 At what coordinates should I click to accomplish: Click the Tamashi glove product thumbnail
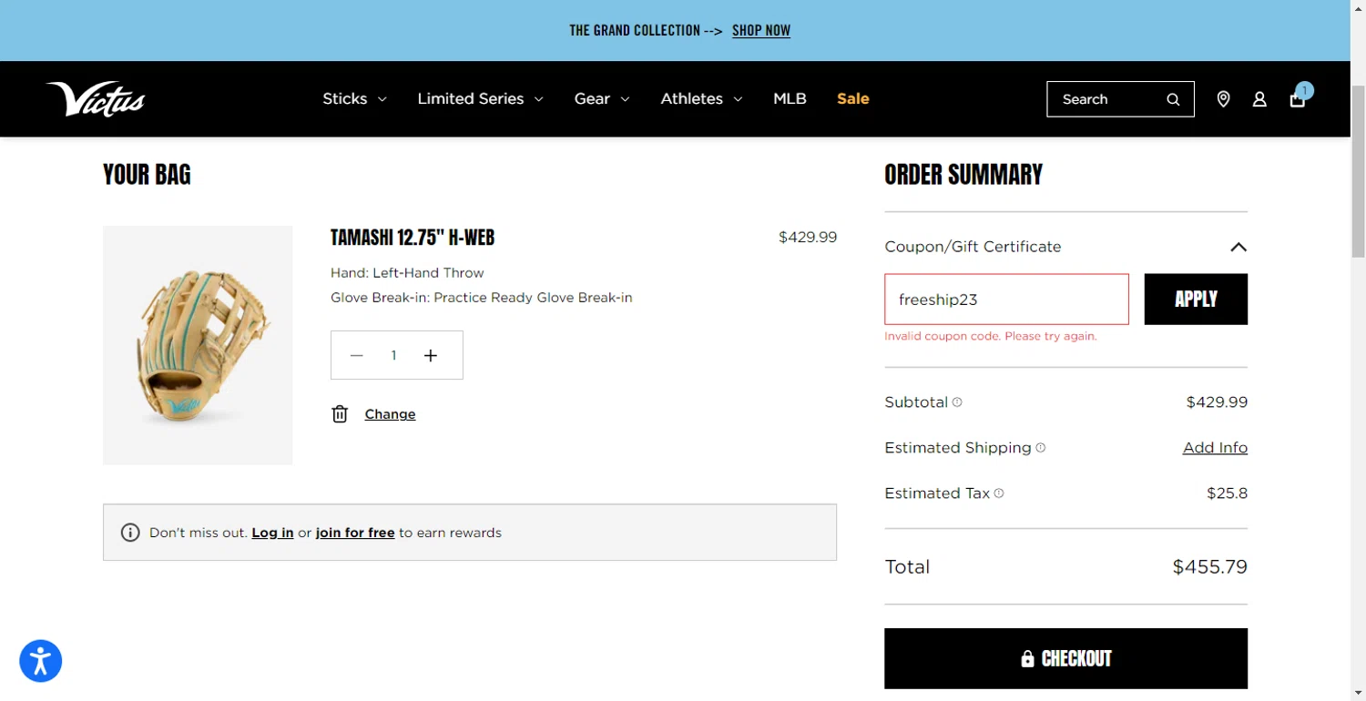tap(198, 345)
